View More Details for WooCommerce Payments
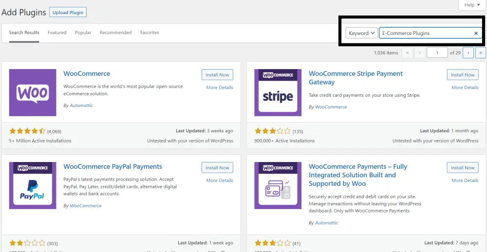The width and height of the screenshot is (487, 252). (x=465, y=180)
